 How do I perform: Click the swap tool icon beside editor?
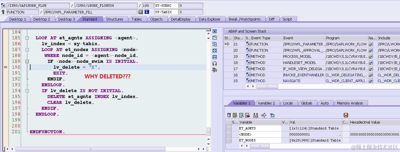(x=215, y=44)
